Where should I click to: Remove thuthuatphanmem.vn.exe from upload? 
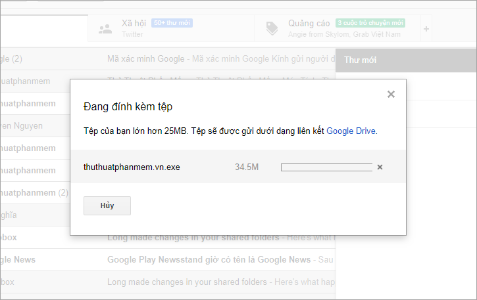(380, 167)
